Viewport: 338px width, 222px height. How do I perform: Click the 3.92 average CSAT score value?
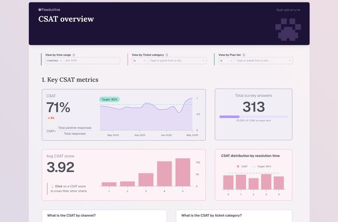pyautogui.click(x=60, y=167)
